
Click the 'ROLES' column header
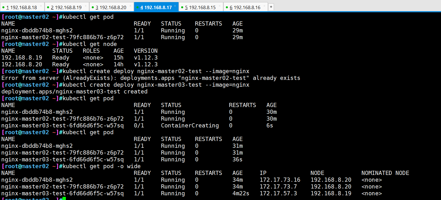91,51
